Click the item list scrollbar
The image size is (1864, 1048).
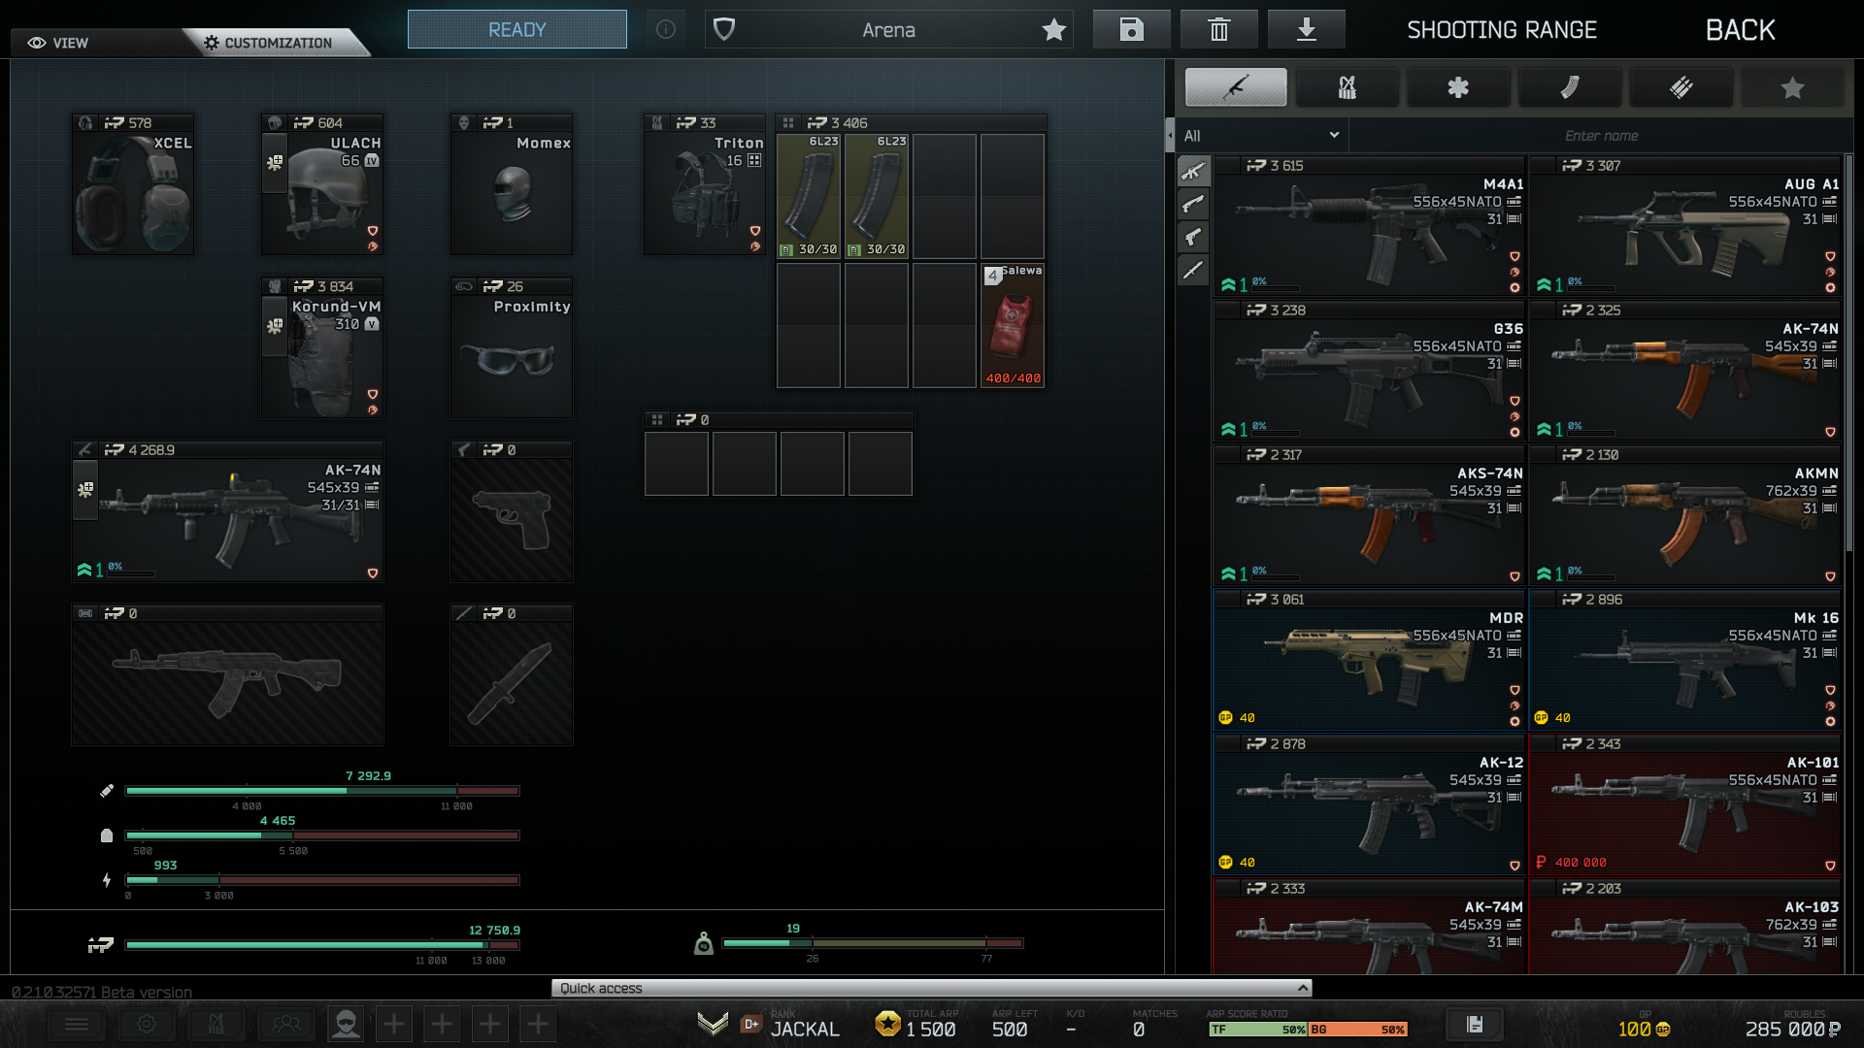1848,354
